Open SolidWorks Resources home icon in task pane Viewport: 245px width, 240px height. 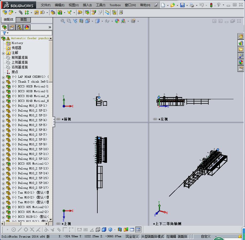point(241,37)
